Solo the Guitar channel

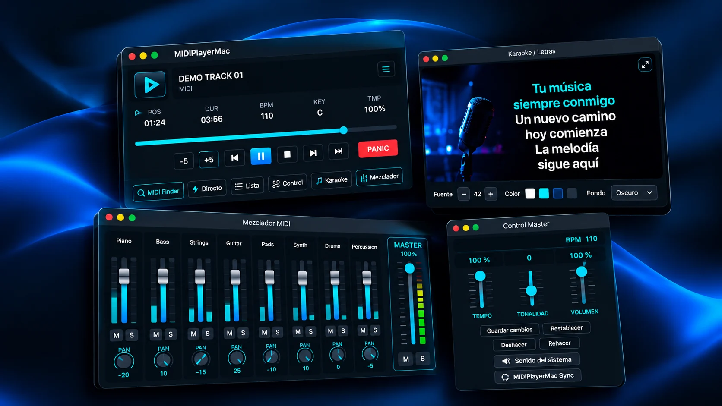(243, 333)
